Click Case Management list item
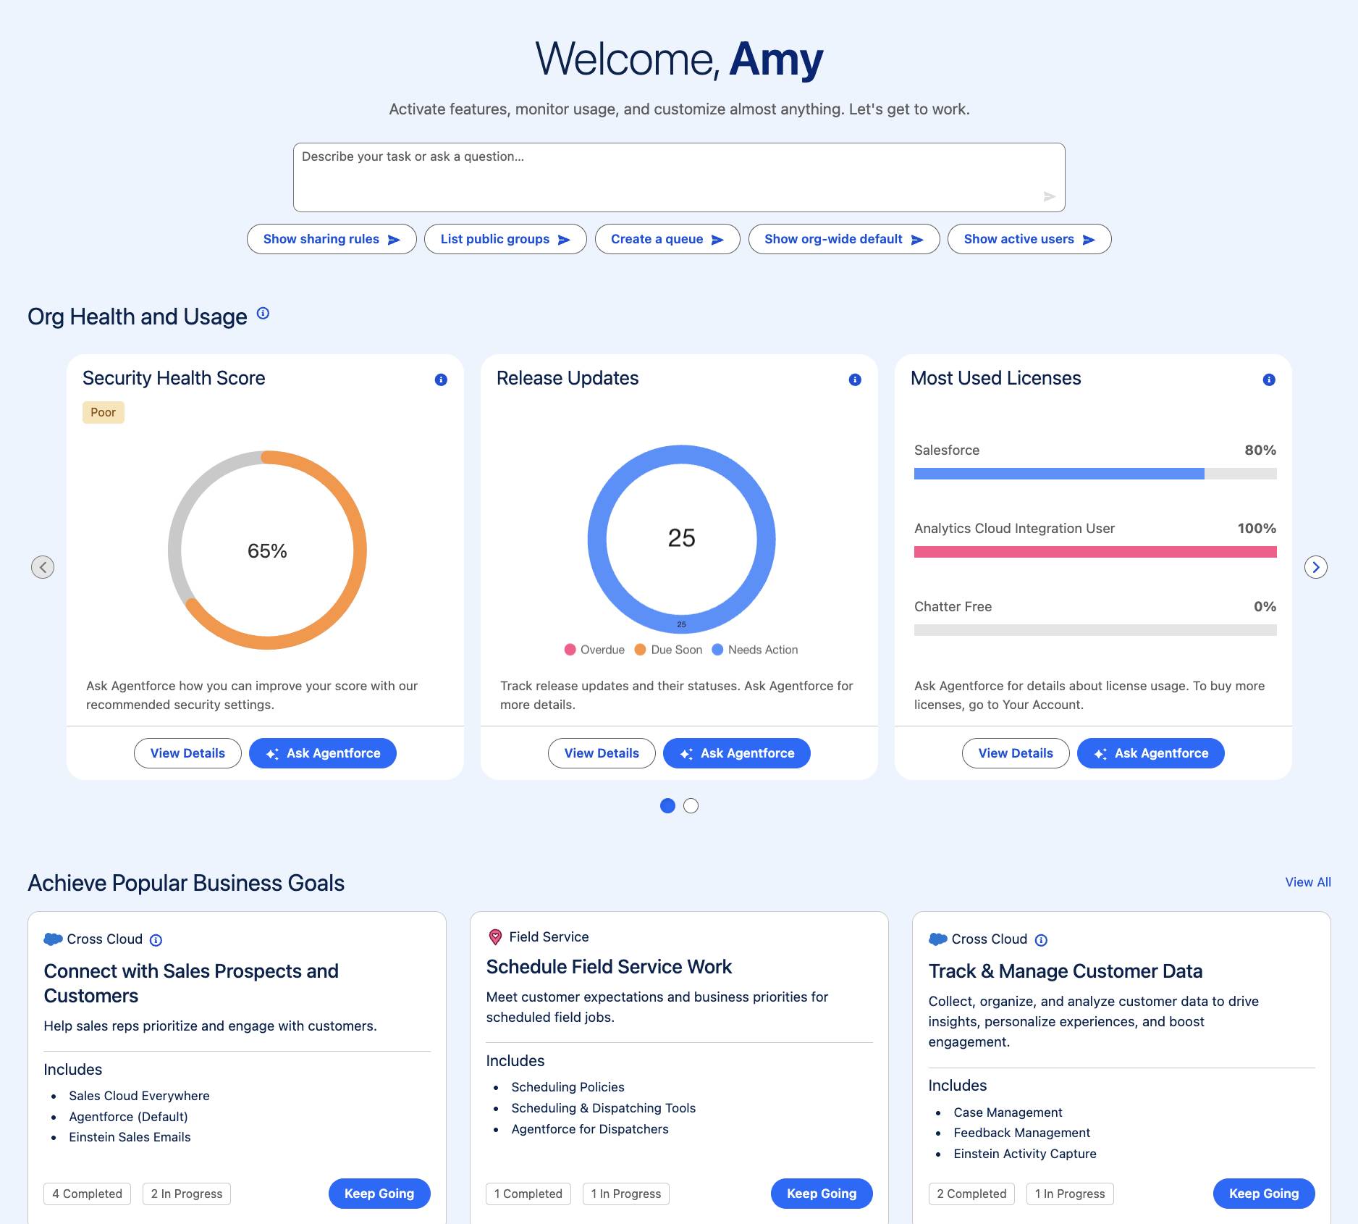The width and height of the screenshot is (1358, 1224). tap(1008, 1112)
